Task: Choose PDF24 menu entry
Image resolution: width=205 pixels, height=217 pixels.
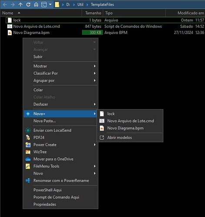Action: click(60, 137)
